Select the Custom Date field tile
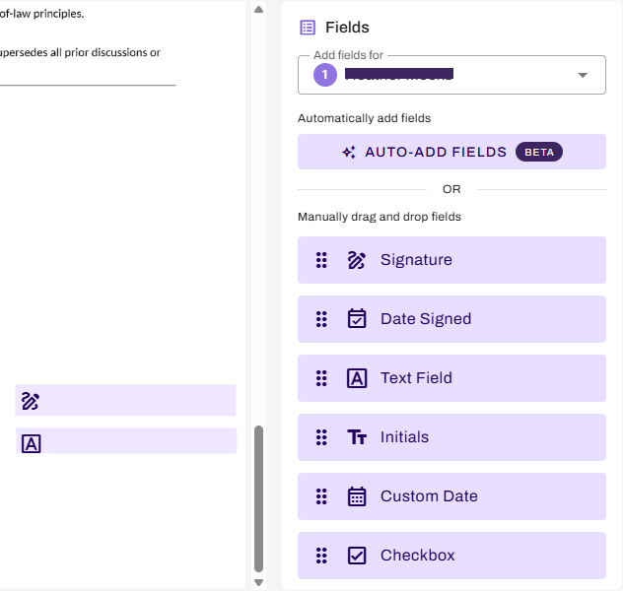 tap(451, 496)
